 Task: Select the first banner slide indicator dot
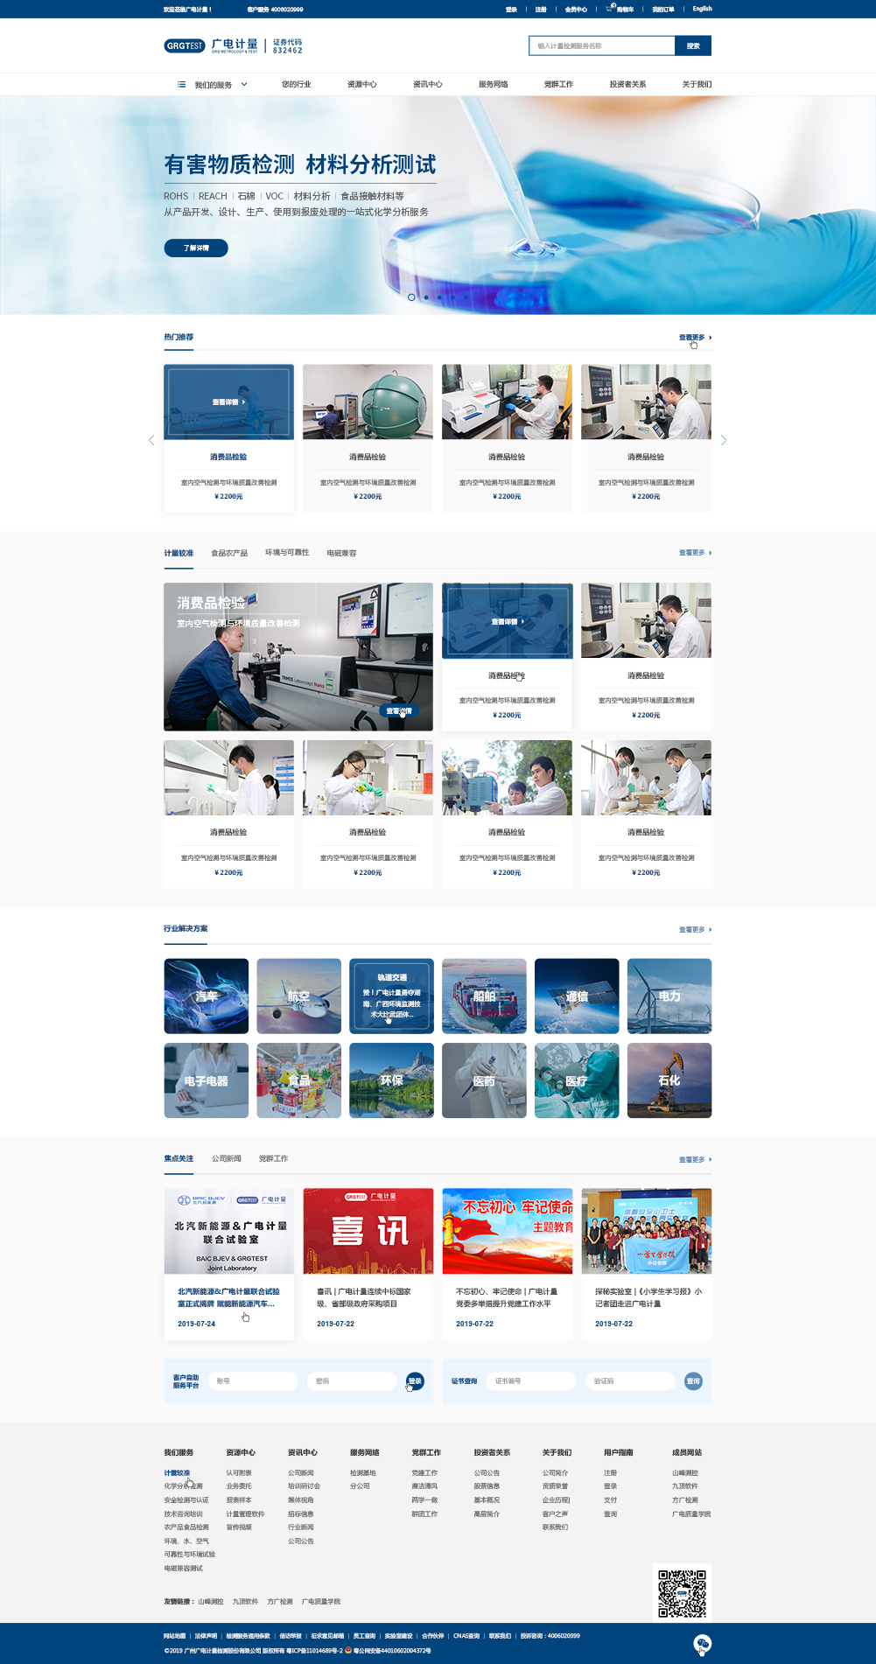[x=411, y=297]
